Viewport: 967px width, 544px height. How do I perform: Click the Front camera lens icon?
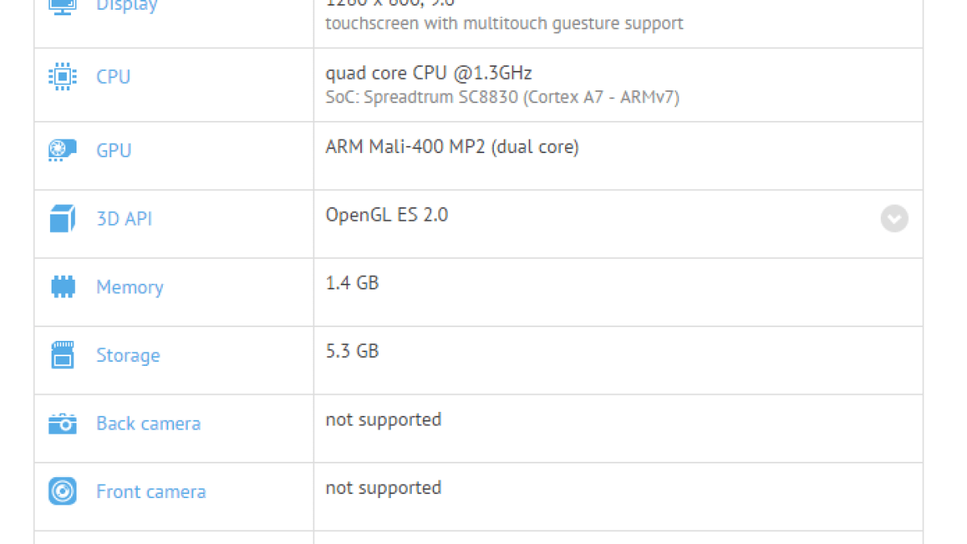coord(62,492)
